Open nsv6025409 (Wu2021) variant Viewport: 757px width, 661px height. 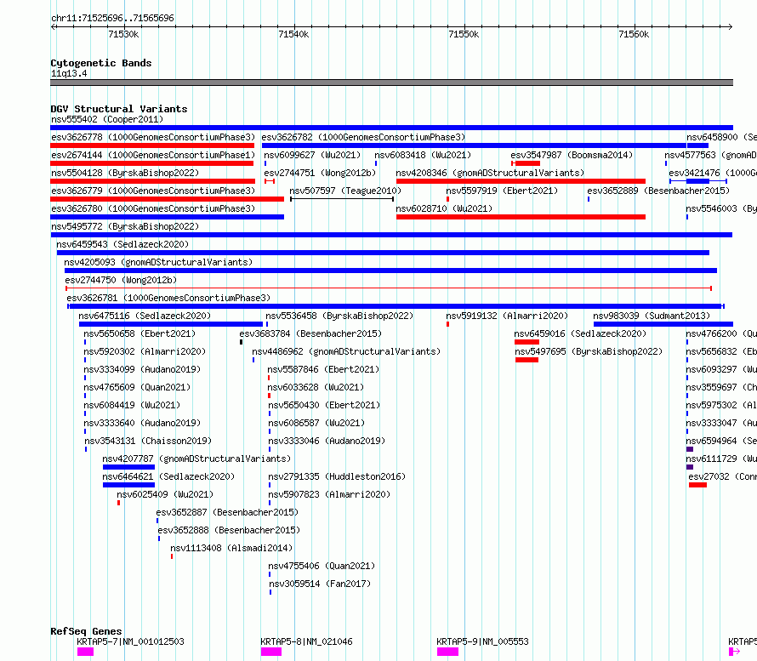click(x=165, y=494)
